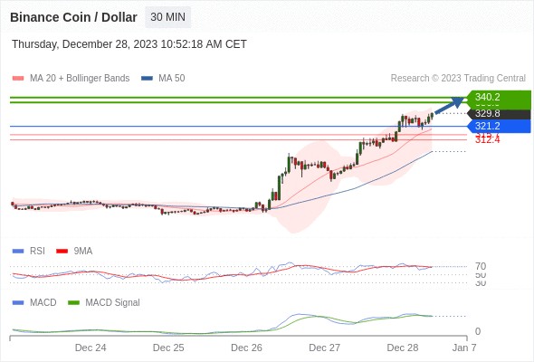Click the red 9MA legend swatch
Screen dimensions: 534x362
62,252
